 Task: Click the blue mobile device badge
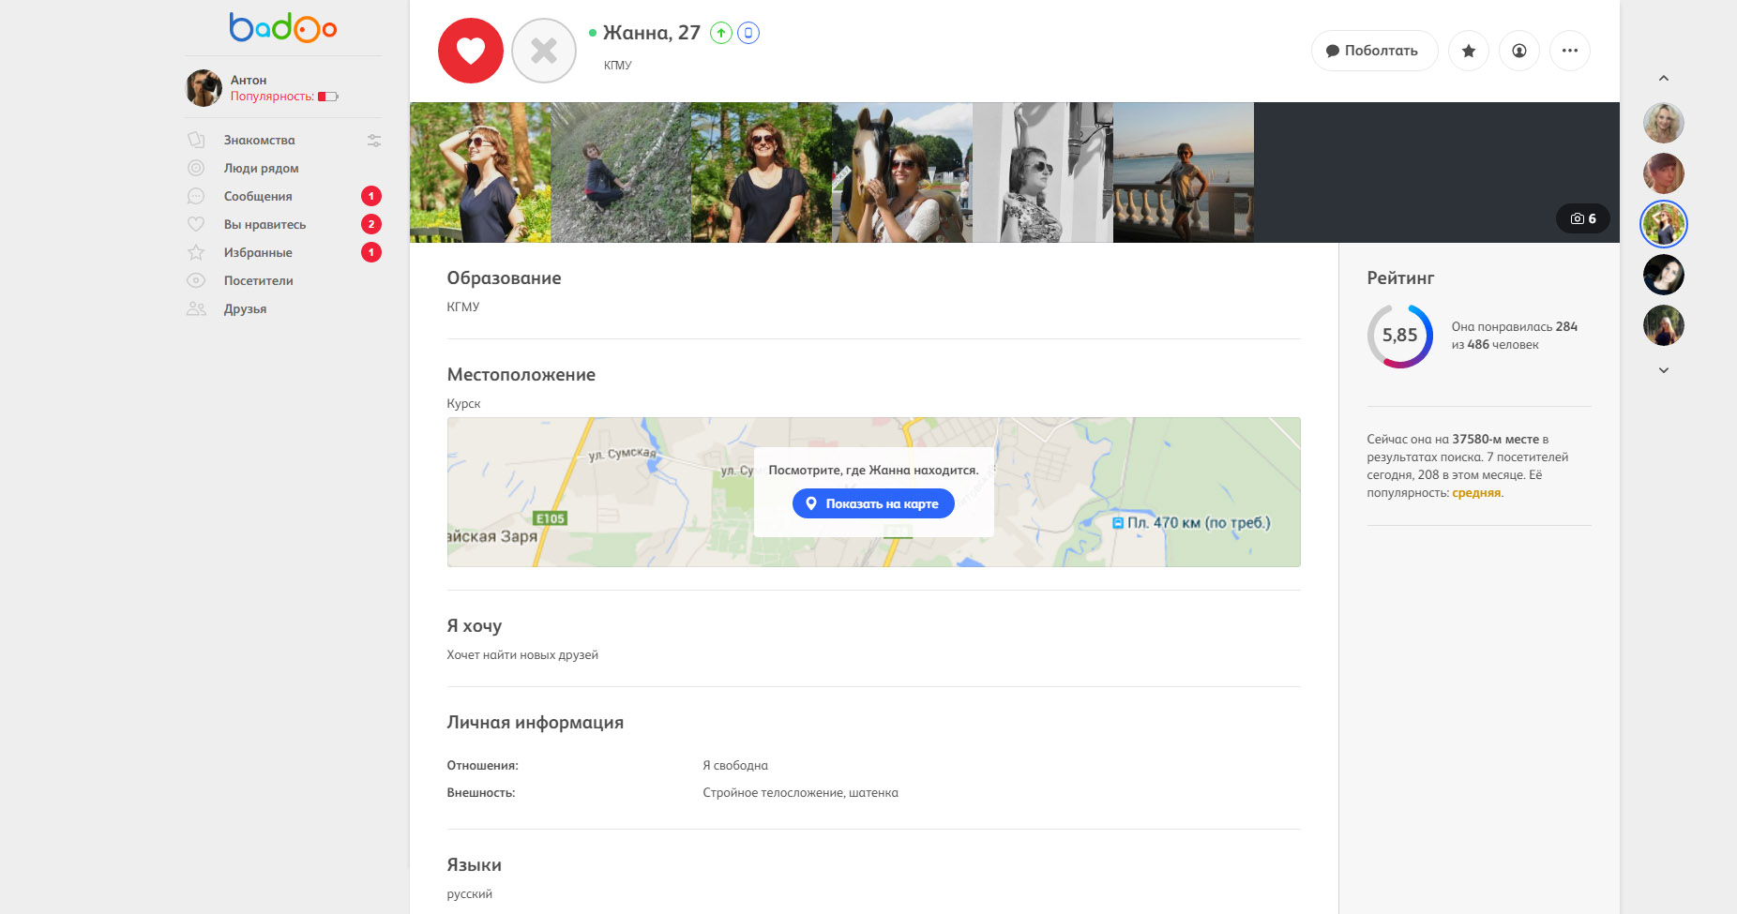pyautogui.click(x=748, y=32)
